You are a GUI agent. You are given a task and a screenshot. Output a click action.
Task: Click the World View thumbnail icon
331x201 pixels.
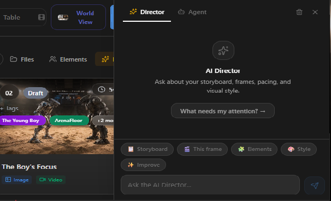click(x=63, y=17)
